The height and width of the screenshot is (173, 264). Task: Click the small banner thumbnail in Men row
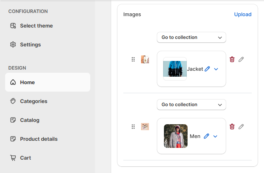tap(145, 127)
